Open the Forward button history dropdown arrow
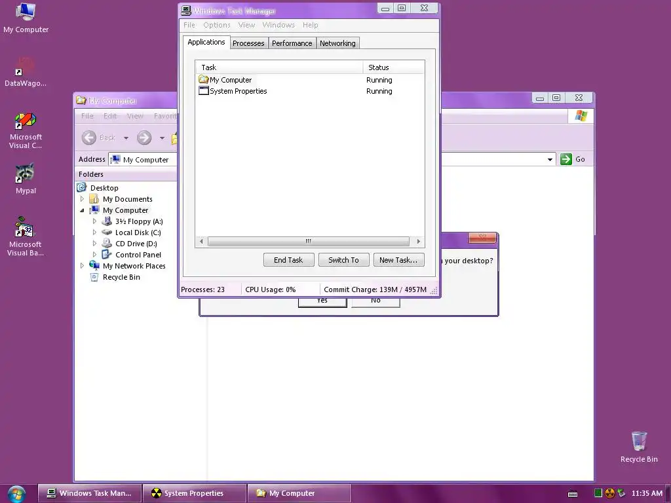 (162, 138)
